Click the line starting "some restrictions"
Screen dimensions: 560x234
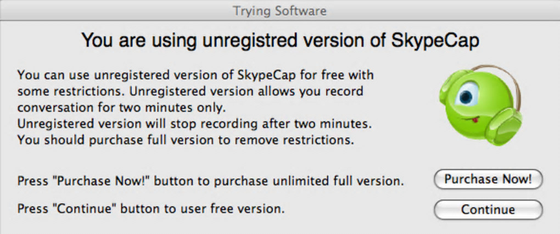[x=189, y=91]
